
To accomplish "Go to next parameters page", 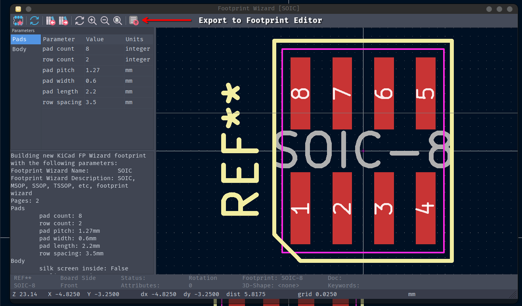I will pyautogui.click(x=63, y=21).
